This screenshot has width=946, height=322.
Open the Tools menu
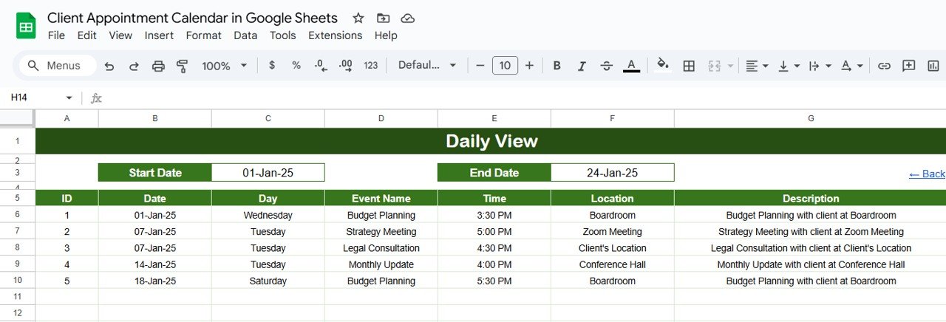[x=282, y=35]
